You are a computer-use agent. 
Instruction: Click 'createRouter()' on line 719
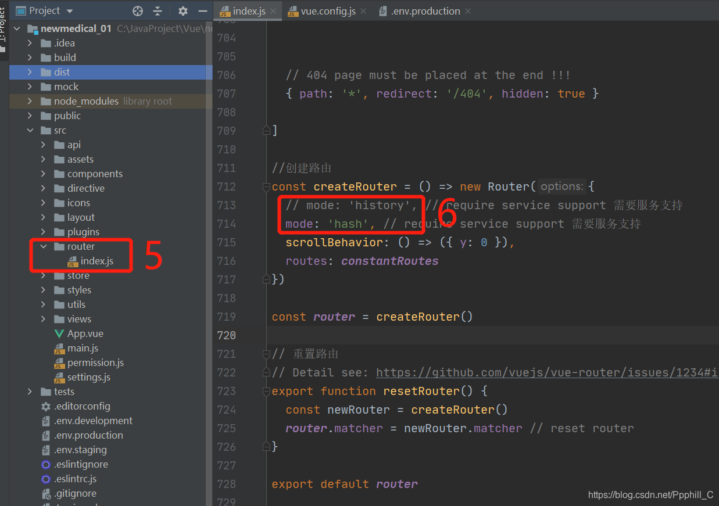click(x=424, y=317)
